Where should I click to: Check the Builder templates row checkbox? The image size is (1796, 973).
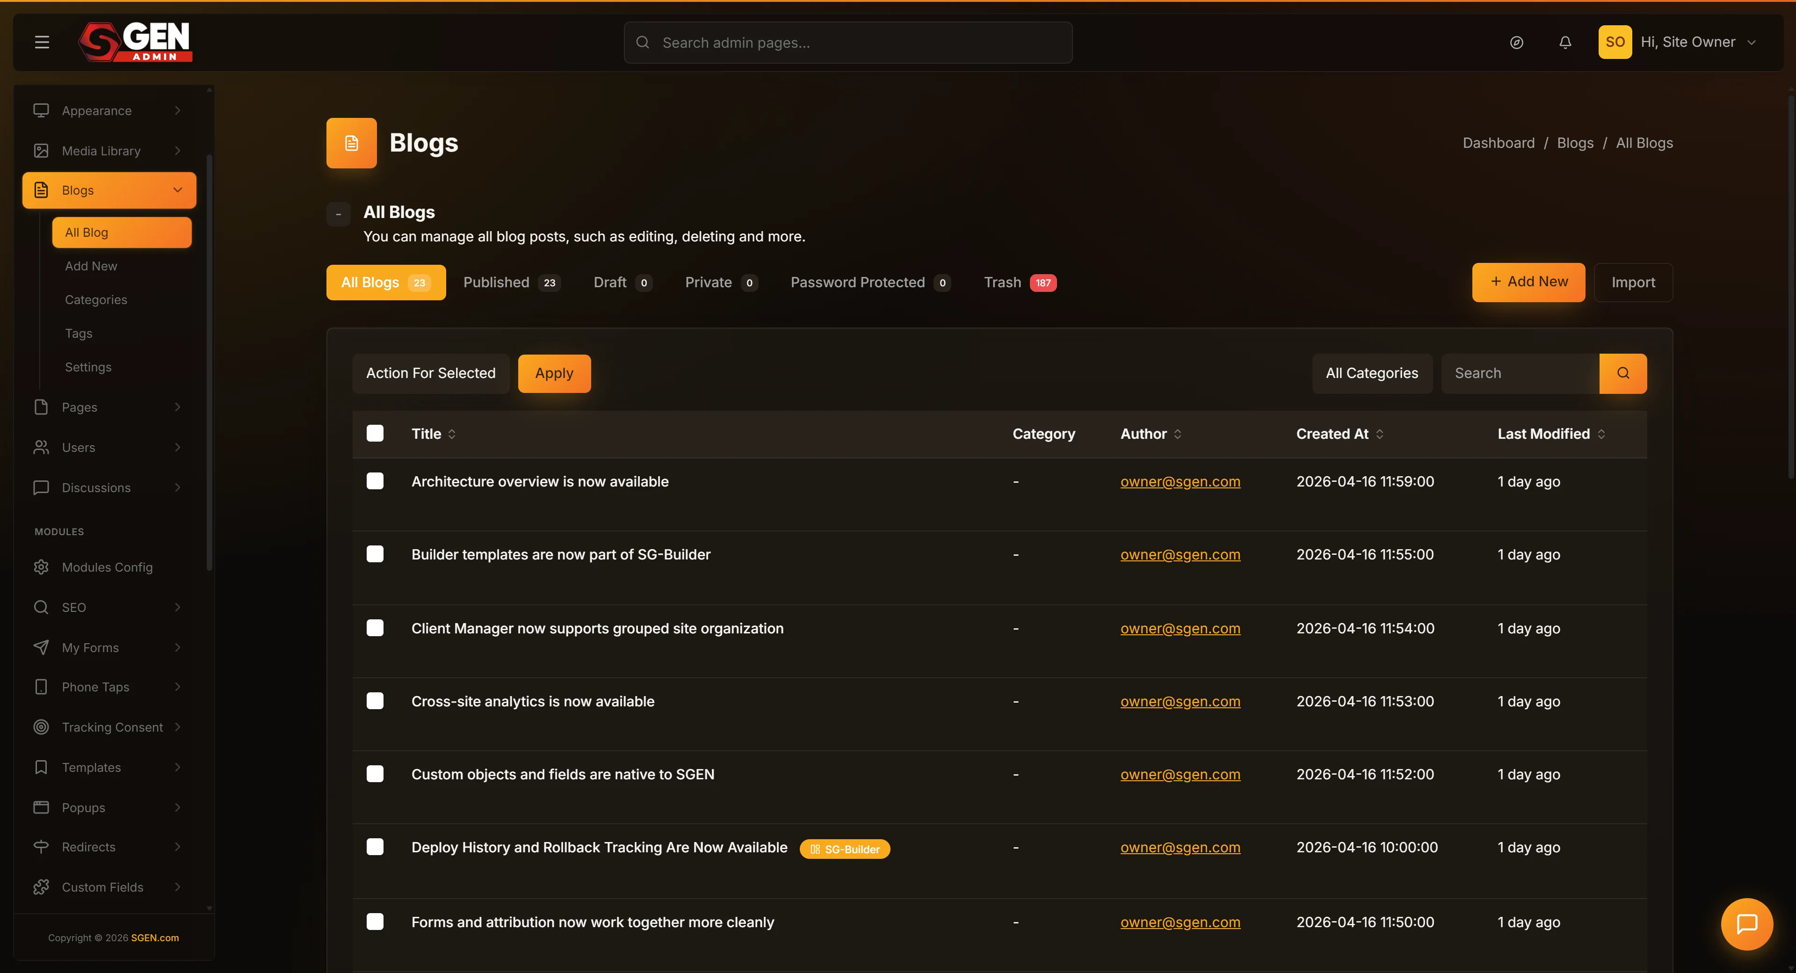coord(375,554)
